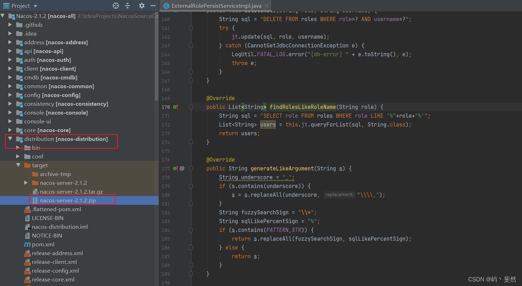Expand the client [nacos-client] module
The height and width of the screenshot is (286, 522).
[x=10, y=69]
